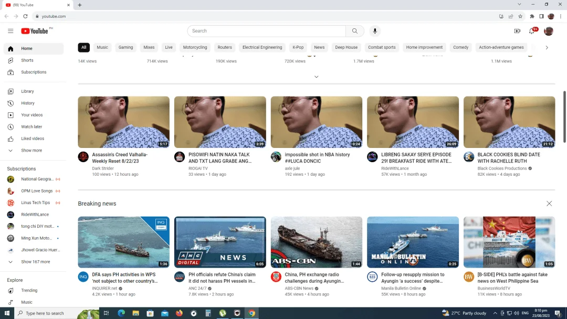Screen dimensions: 567x319
Task: Open Task View on taskbar
Action: click(106, 313)
